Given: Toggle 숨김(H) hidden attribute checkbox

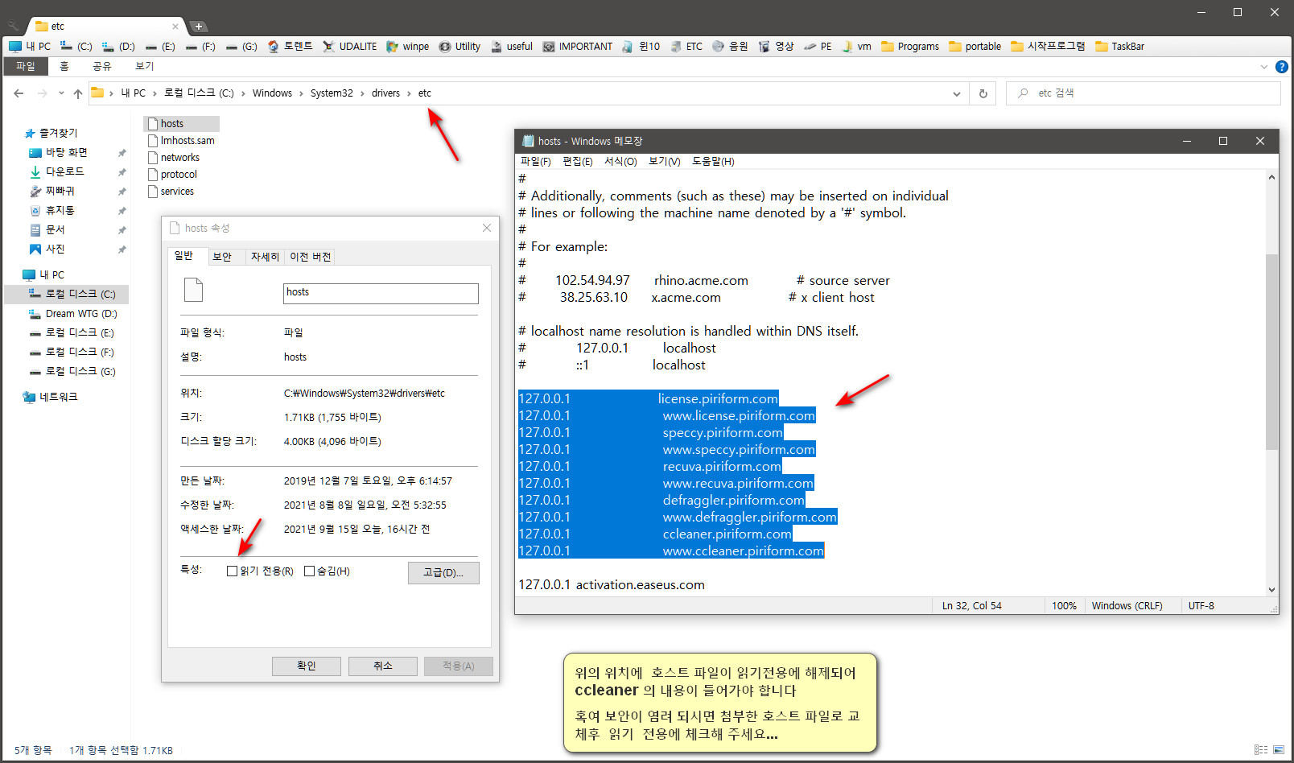Looking at the screenshot, I should coord(309,571).
